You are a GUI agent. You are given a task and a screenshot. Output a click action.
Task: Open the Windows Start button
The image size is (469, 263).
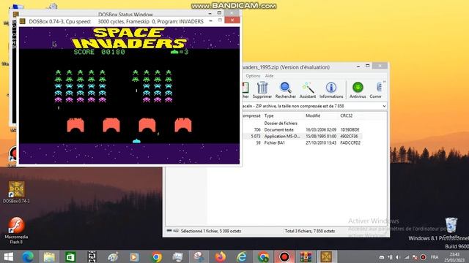click(x=8, y=256)
